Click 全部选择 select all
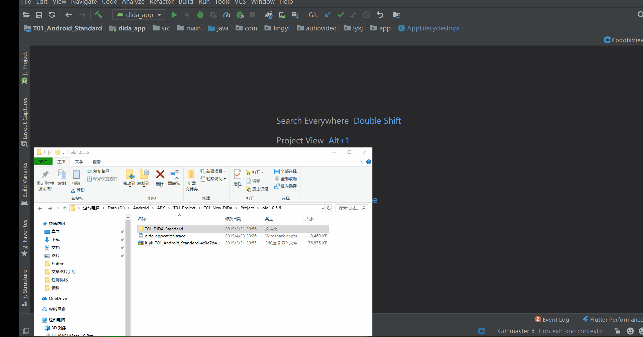Image resolution: width=643 pixels, height=337 pixels. click(286, 171)
